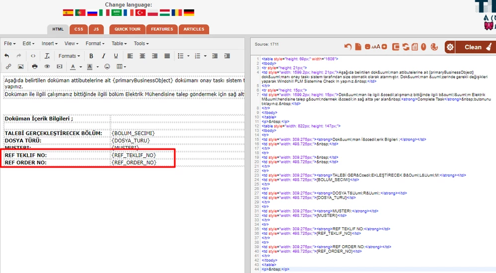
Task: Undo last change in visual editor
Action: [6, 56]
